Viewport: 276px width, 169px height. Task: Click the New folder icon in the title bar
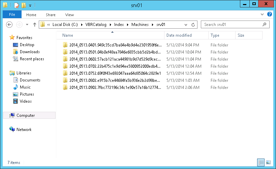point(24,5)
